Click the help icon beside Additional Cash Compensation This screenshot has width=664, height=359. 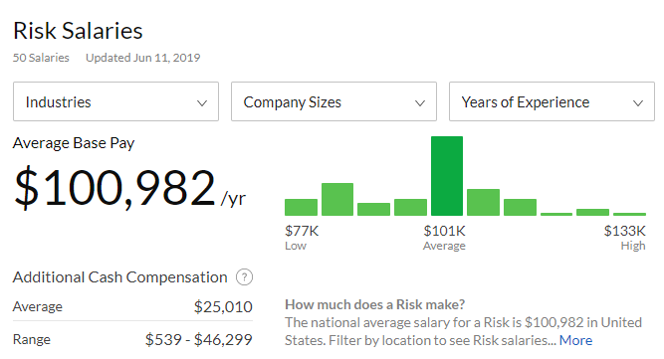(x=244, y=277)
